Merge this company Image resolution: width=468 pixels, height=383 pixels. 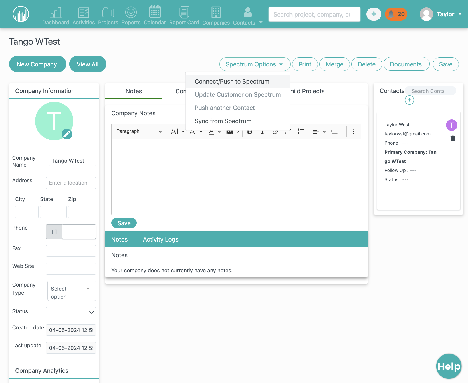point(334,64)
